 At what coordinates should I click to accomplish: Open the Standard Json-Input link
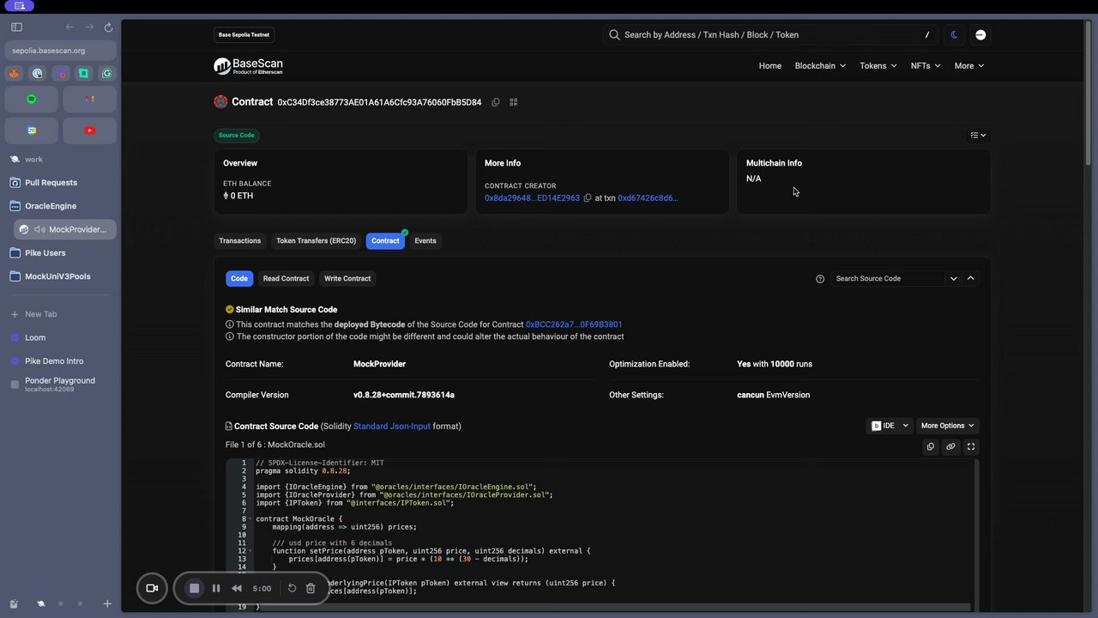(392, 427)
